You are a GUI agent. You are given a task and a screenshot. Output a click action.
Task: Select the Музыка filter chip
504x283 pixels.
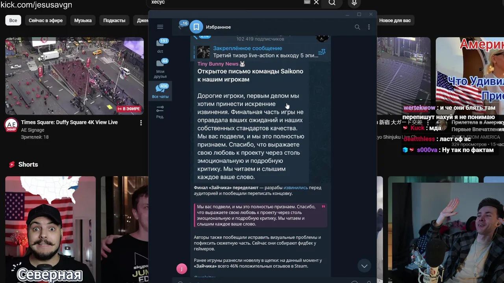click(83, 20)
